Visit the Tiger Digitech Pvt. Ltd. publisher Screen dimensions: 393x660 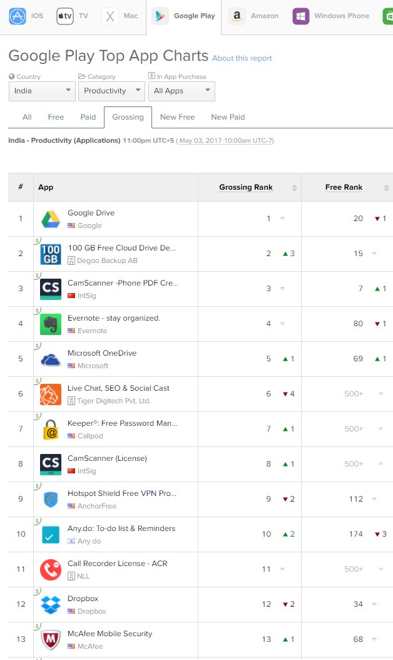click(x=114, y=401)
